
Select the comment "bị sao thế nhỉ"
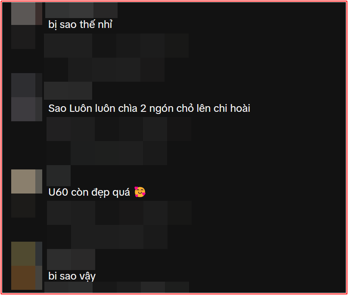point(81,25)
